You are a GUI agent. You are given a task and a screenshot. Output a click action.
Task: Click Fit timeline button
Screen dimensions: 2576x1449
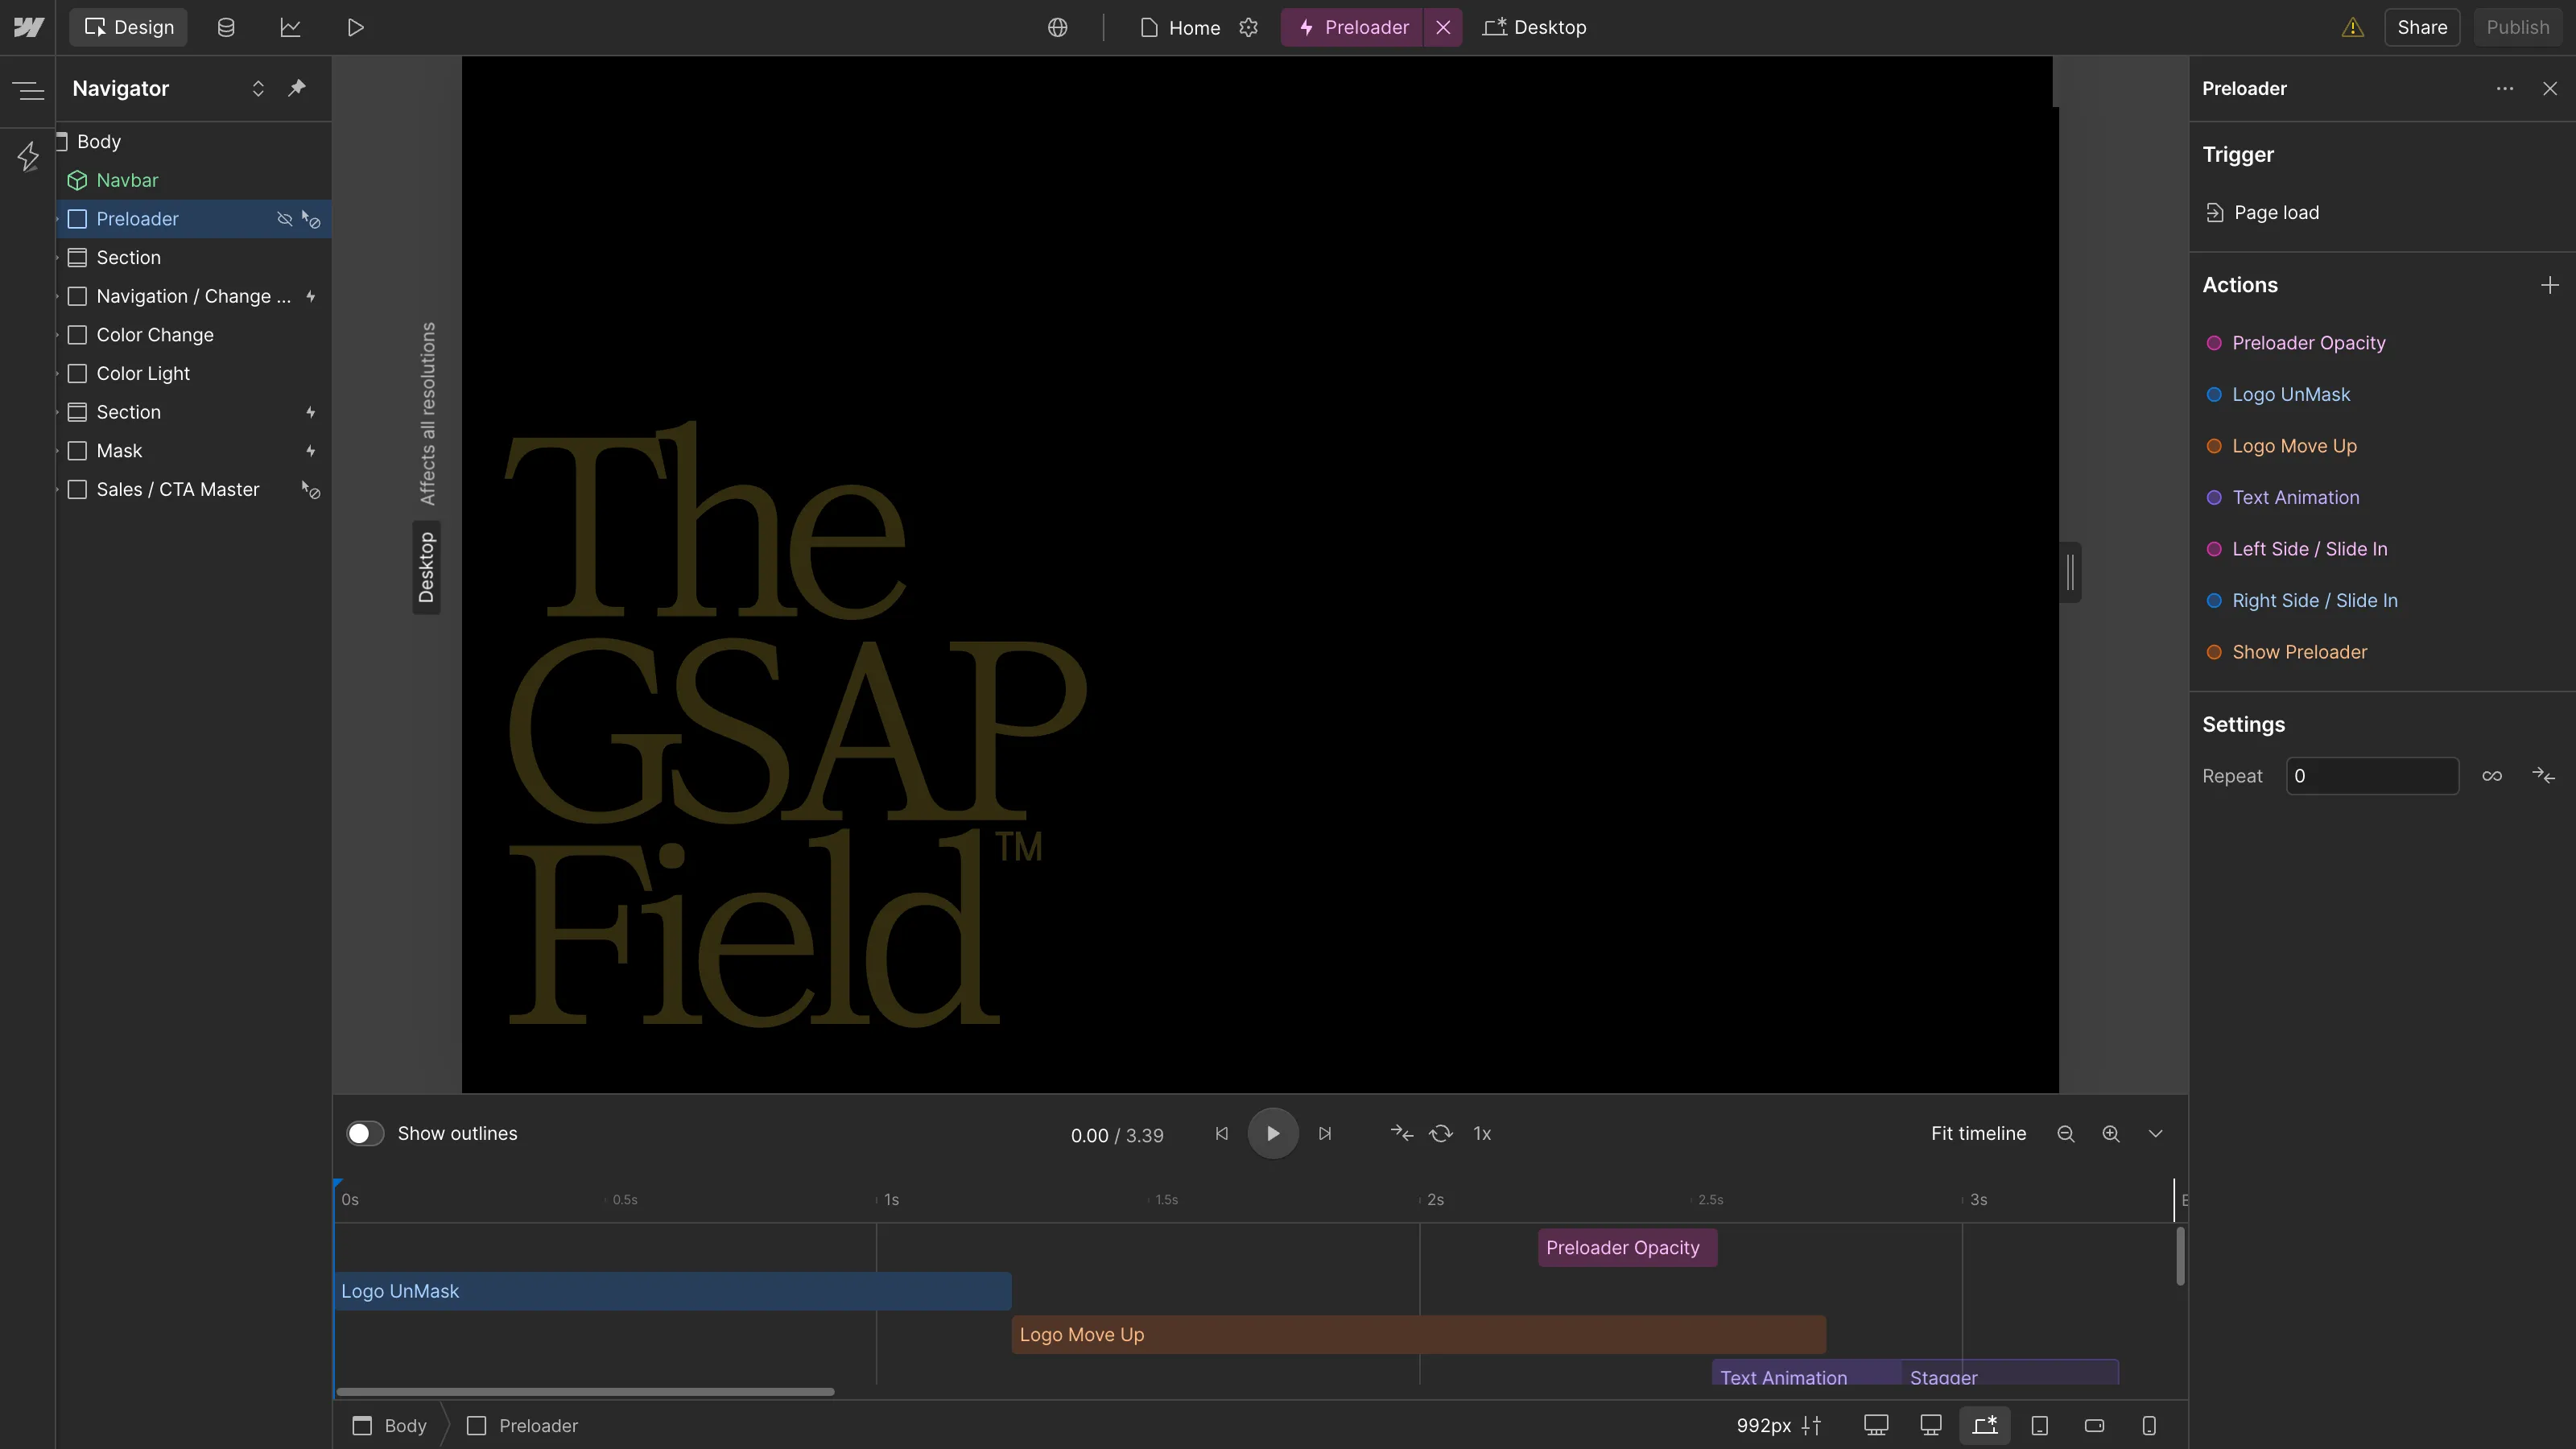1978,1133
